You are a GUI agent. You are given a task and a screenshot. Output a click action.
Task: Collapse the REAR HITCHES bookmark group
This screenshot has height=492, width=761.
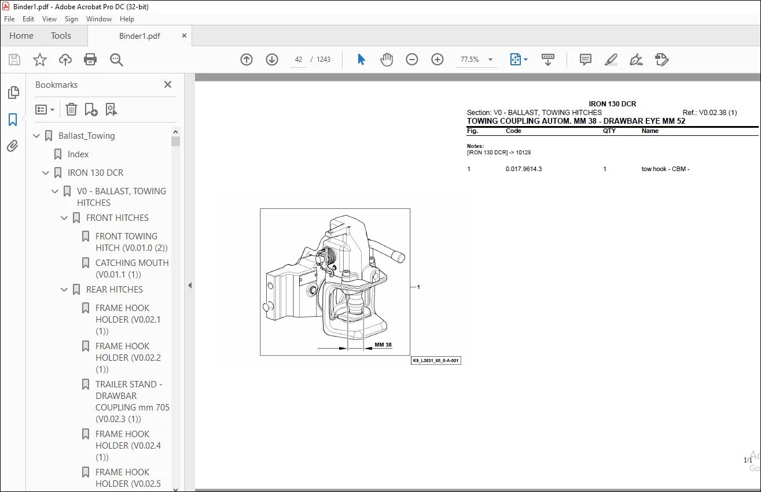click(65, 290)
